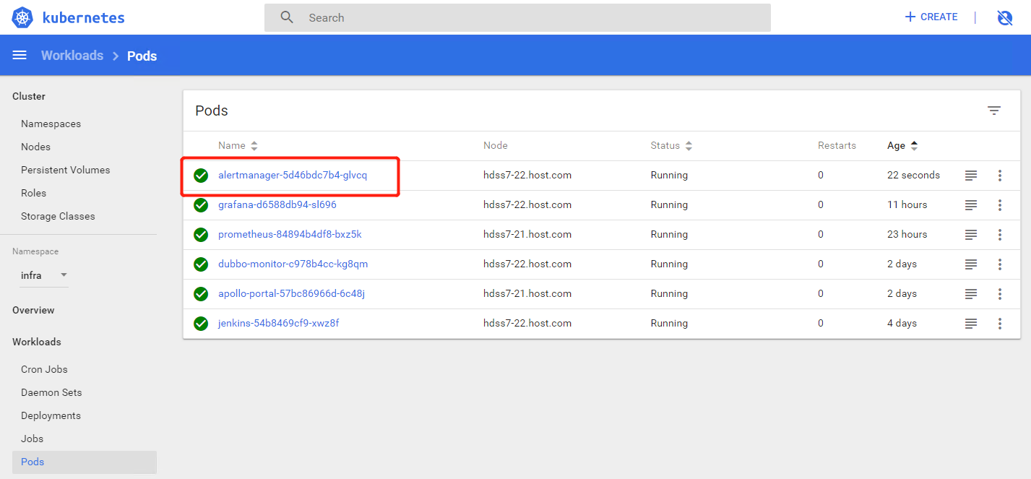Open the alertmanager-5d46bdc7b4-glvcq pod link

(x=293, y=175)
